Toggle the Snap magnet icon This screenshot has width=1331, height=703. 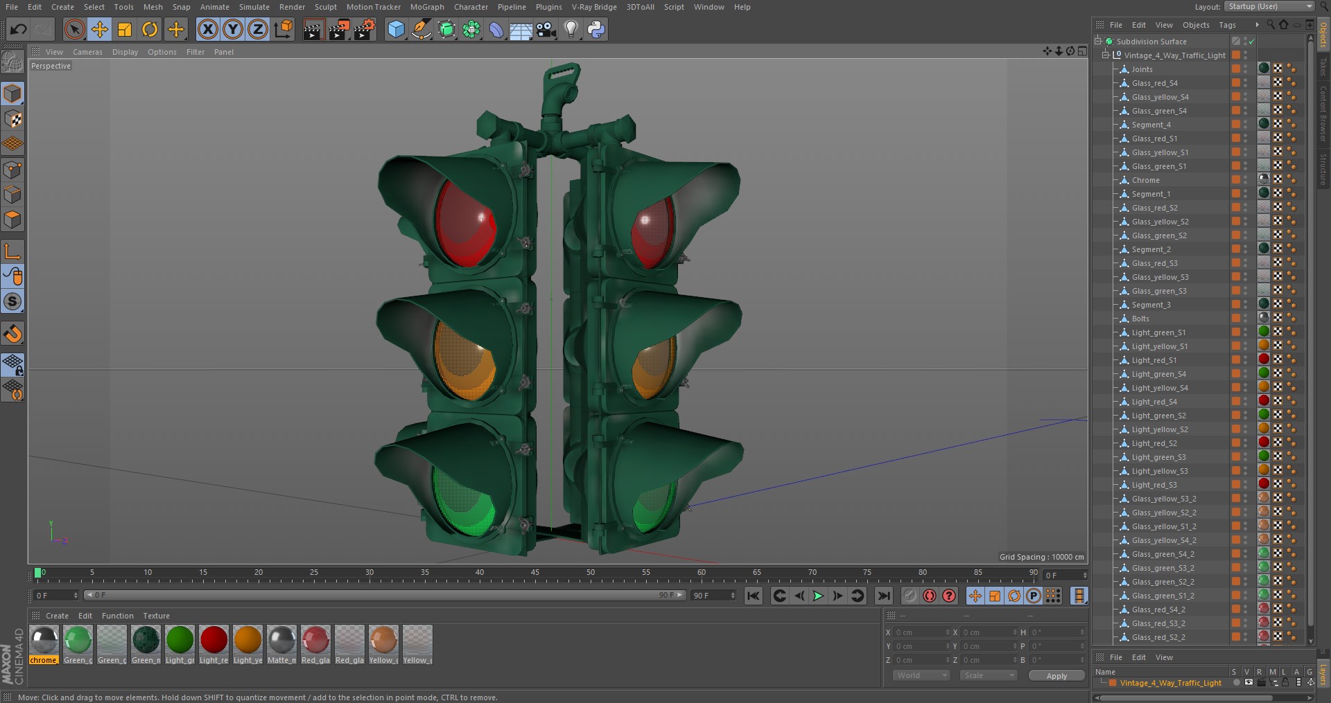click(x=12, y=334)
